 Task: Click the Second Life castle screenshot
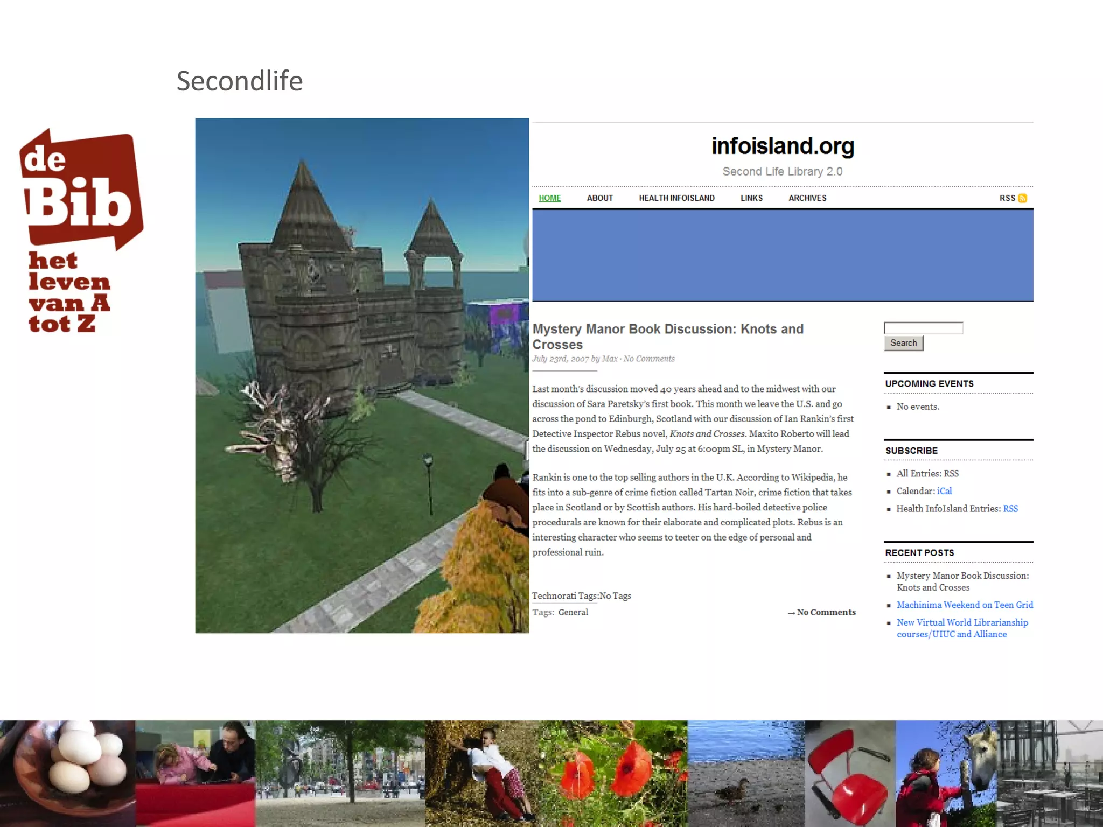coord(362,375)
